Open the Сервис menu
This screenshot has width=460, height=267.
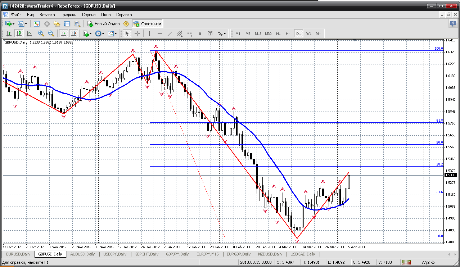click(89, 15)
